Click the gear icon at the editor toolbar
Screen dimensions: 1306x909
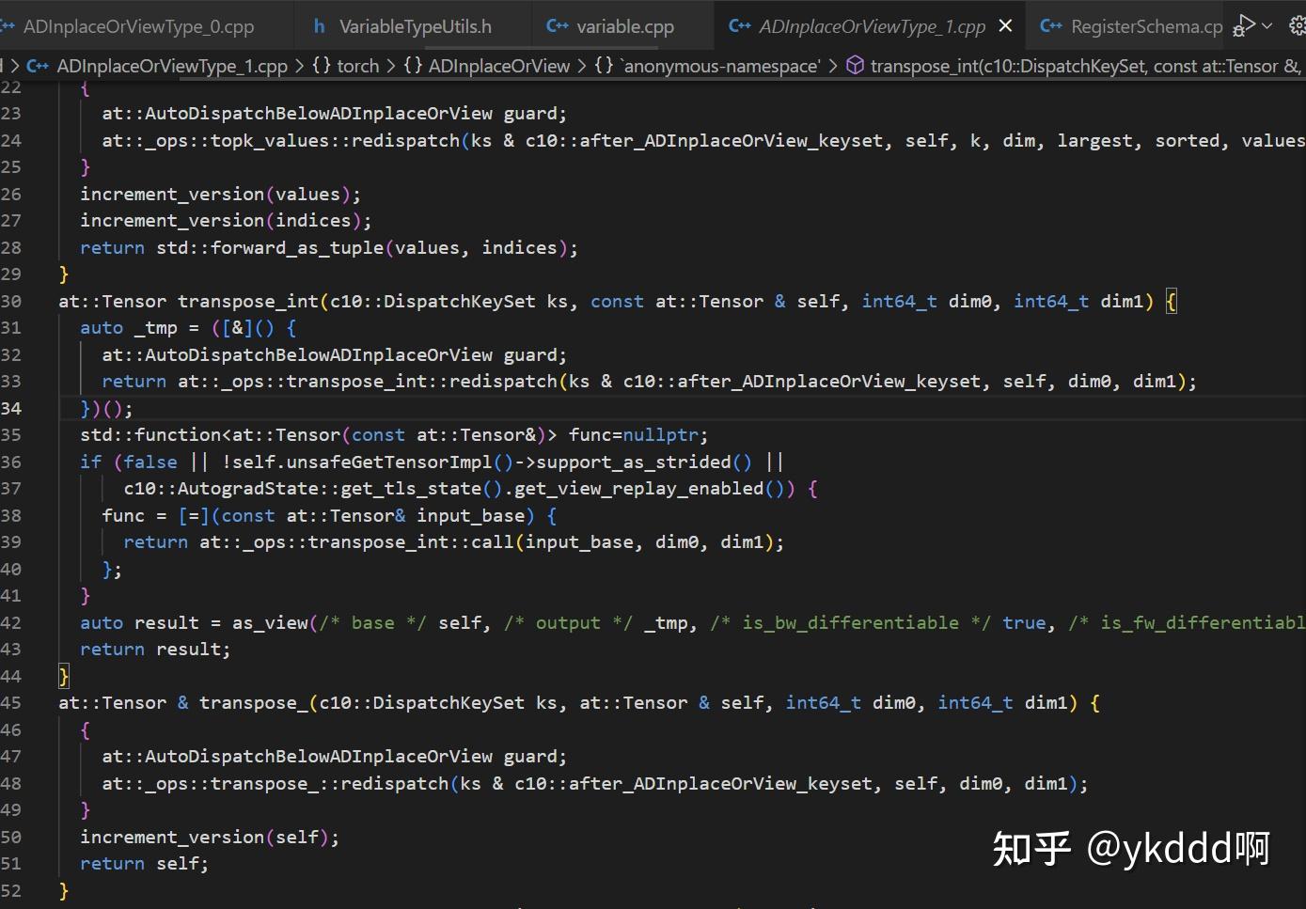(1298, 25)
